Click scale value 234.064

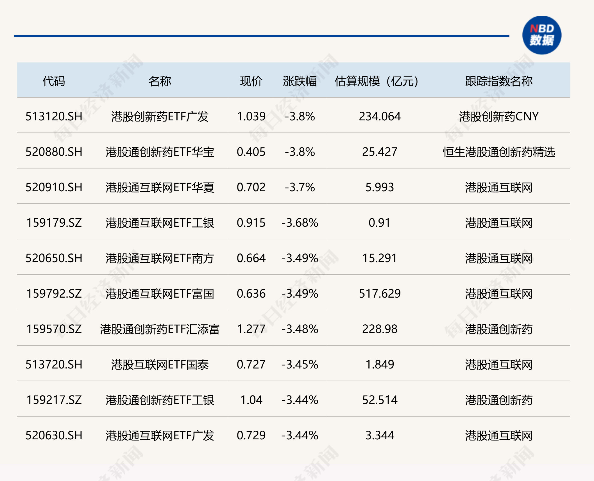click(x=380, y=116)
